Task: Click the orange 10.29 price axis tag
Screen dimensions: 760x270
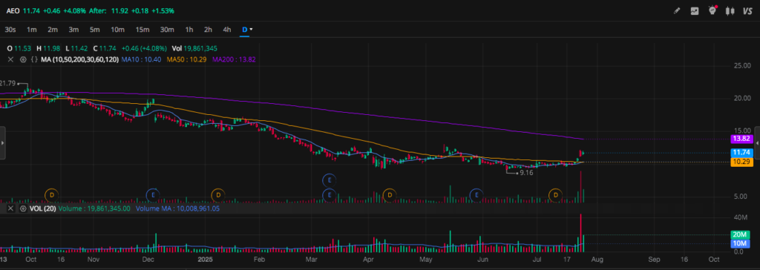Action: point(741,162)
